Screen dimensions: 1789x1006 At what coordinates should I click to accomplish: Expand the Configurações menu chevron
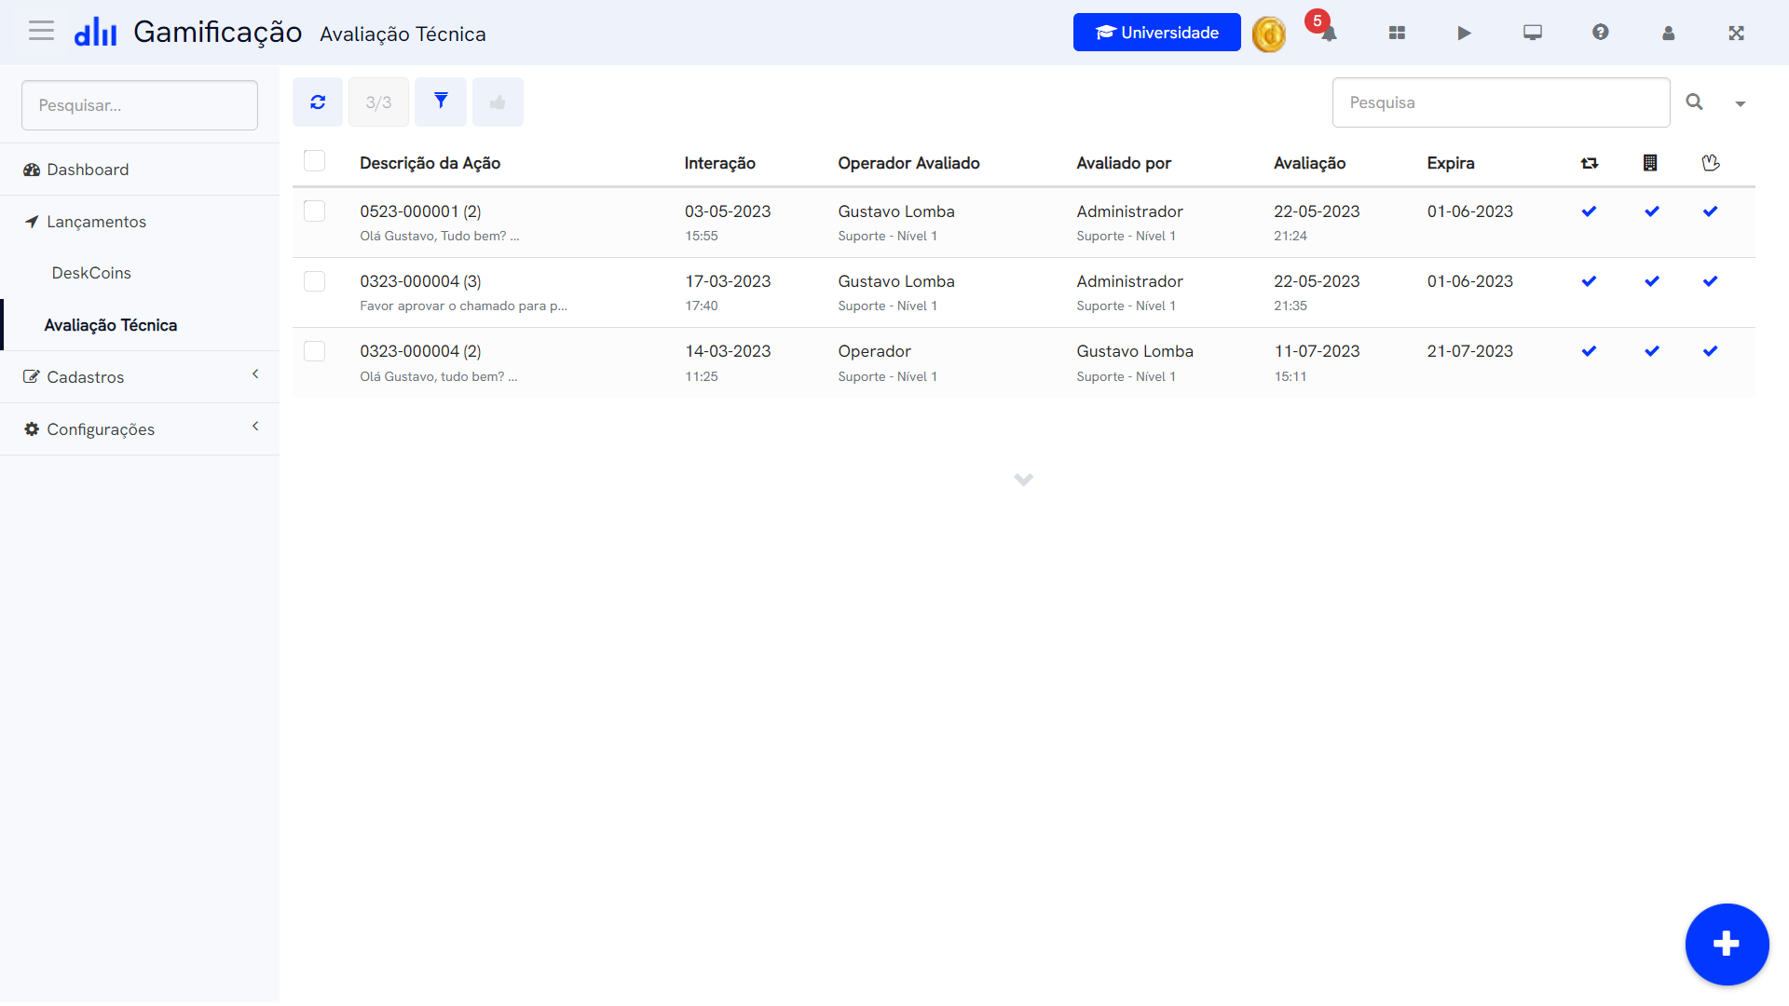[x=255, y=427]
